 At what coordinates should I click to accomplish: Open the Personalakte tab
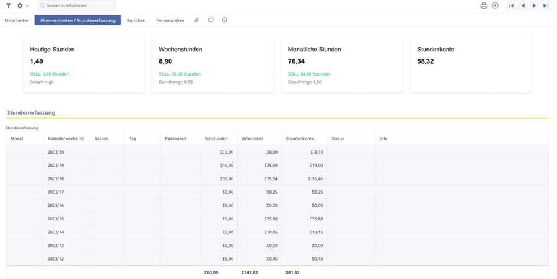click(x=170, y=20)
